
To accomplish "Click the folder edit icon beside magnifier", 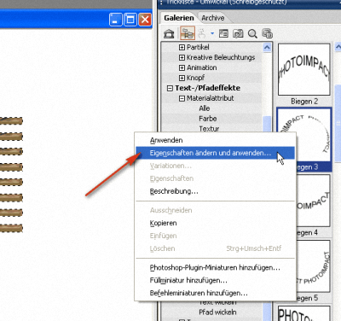I will click(x=238, y=33).
